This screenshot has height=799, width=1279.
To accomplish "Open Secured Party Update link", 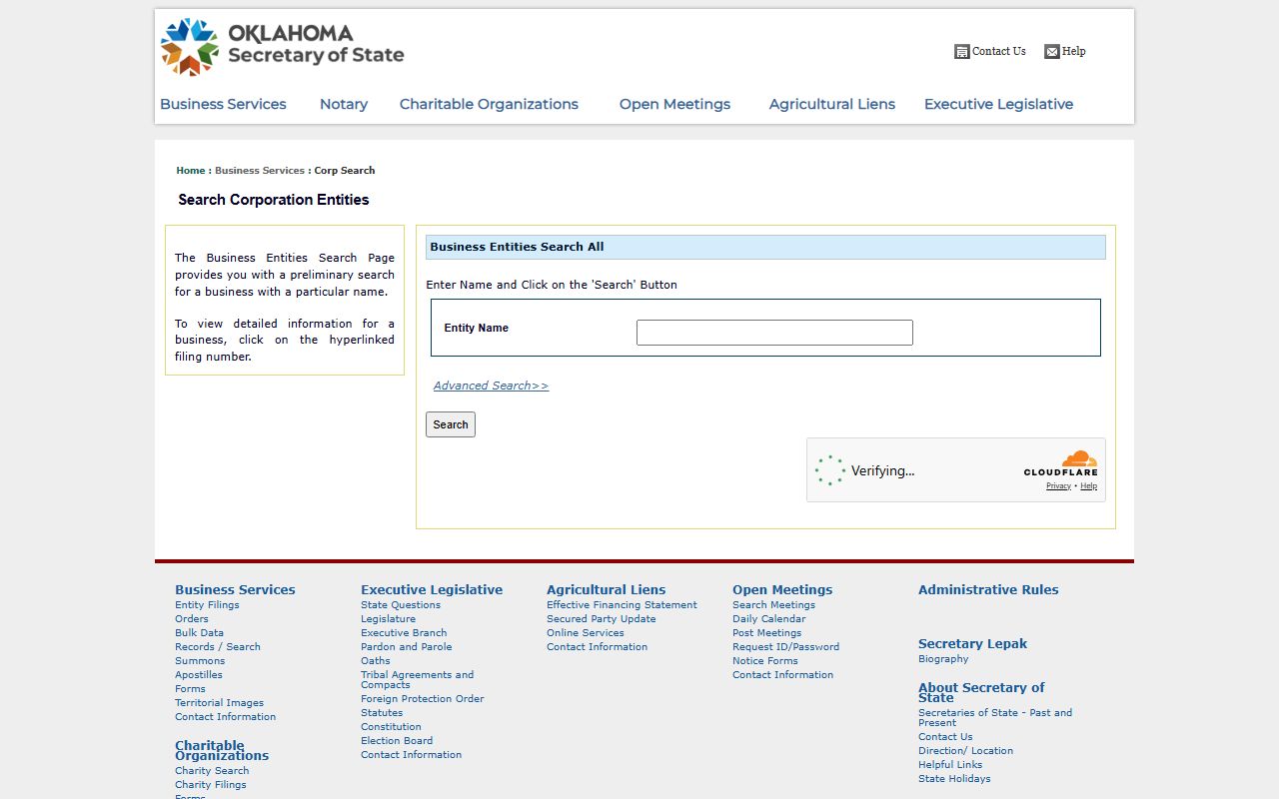I will (602, 618).
